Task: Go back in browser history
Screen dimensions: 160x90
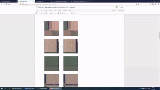Action: (x=1, y=4)
